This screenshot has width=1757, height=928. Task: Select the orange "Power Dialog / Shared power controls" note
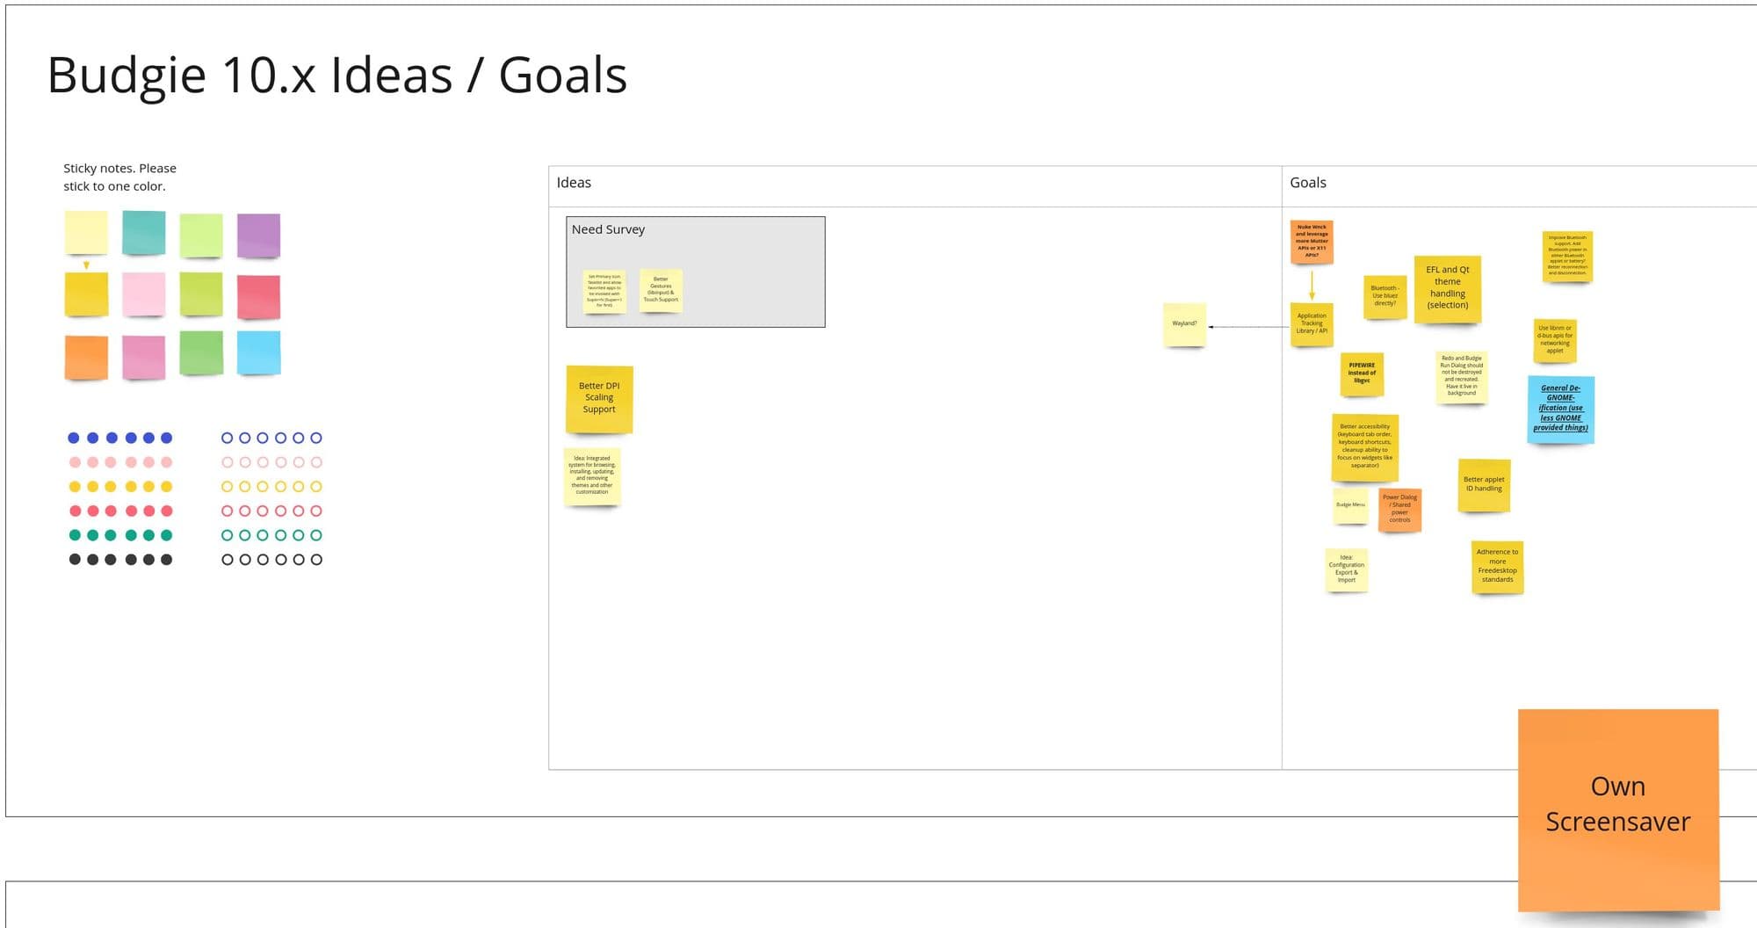click(1399, 509)
